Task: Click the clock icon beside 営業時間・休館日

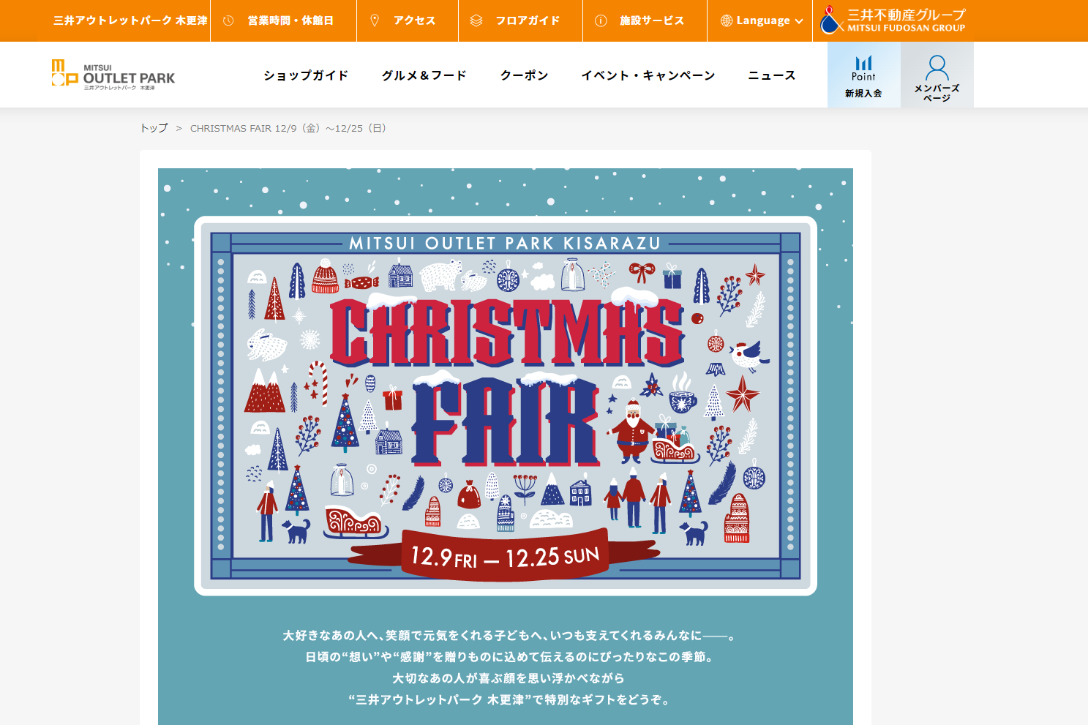Action: 228,20
